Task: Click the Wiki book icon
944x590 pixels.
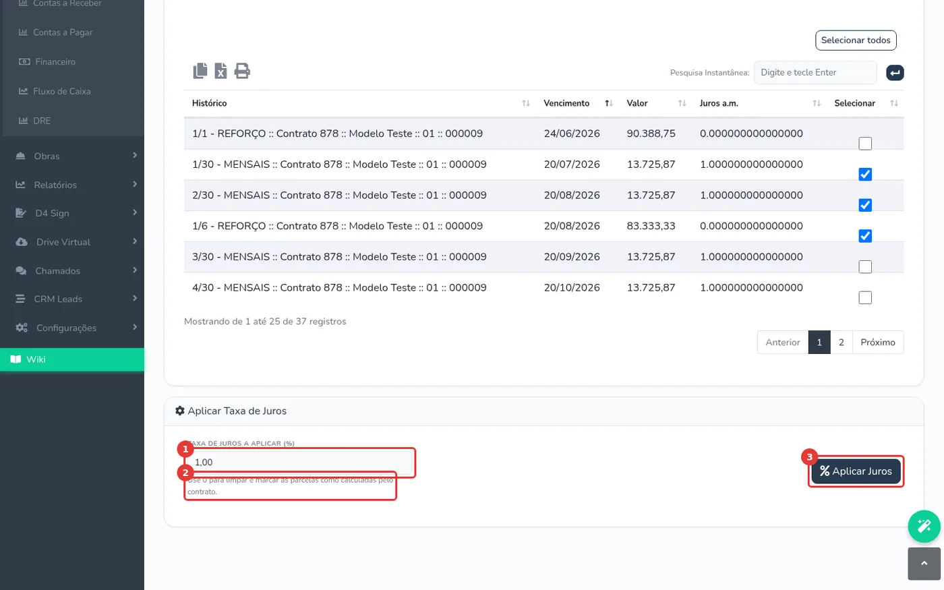Action: 16,359
